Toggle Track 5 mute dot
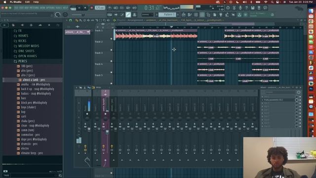 tap(112, 84)
